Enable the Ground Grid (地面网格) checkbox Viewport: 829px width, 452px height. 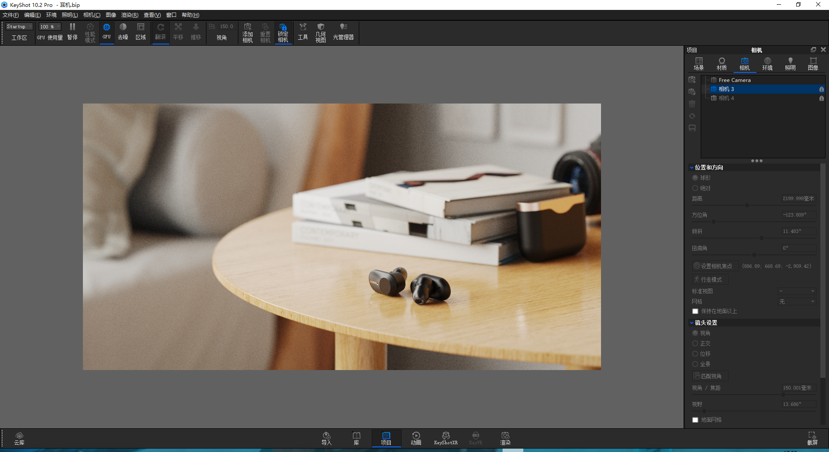coord(695,420)
